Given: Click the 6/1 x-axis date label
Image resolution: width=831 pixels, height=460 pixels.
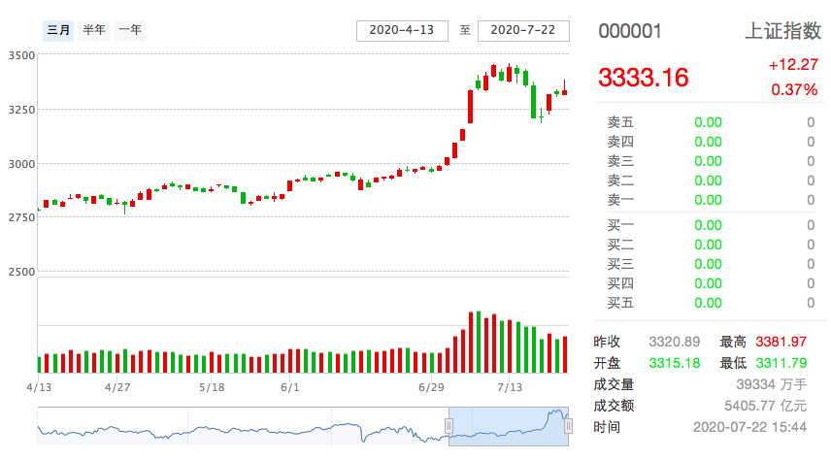Looking at the screenshot, I should [290, 387].
